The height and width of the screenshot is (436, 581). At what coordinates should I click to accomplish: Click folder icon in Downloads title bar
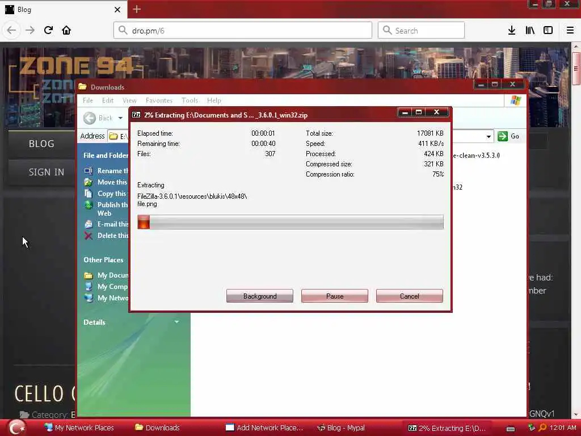(82, 87)
